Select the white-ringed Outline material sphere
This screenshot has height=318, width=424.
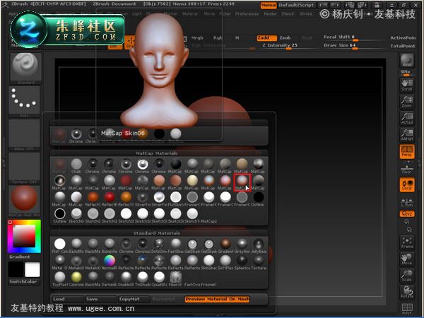click(60, 216)
